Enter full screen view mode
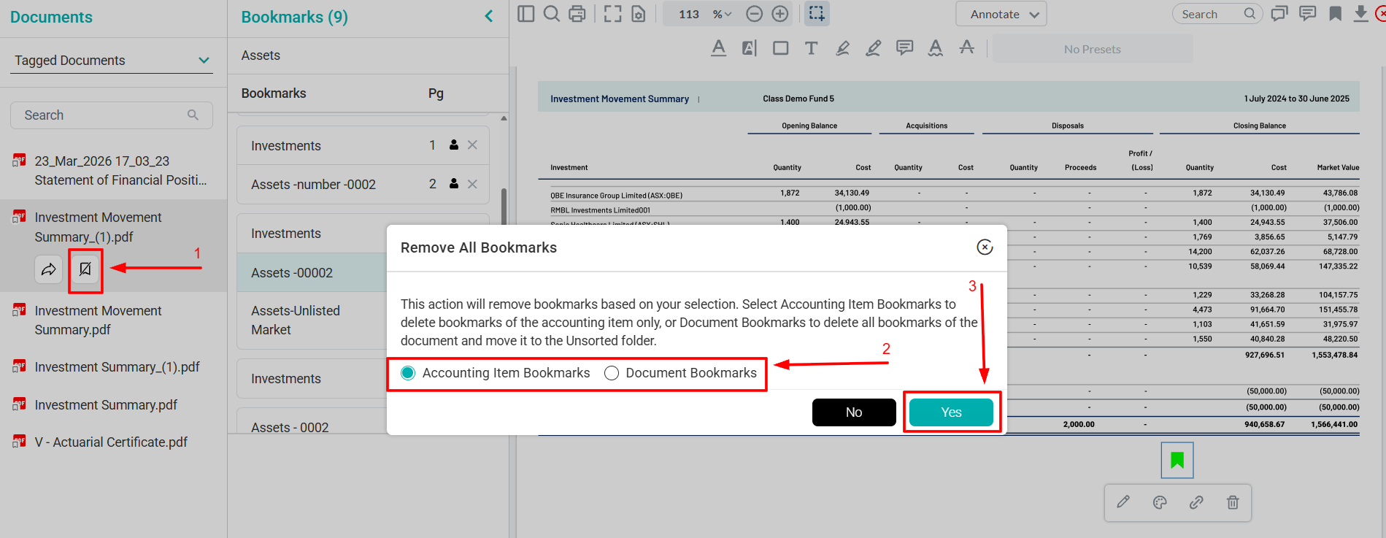Viewport: 1386px width, 538px height. [613, 14]
